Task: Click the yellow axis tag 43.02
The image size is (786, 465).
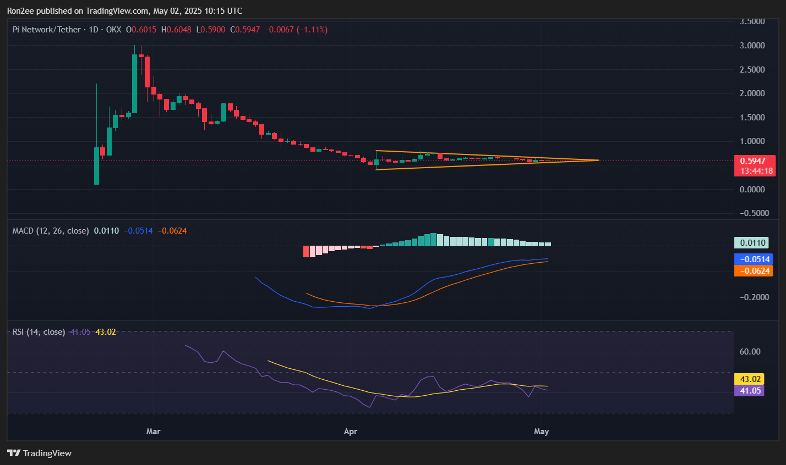Action: coord(749,379)
